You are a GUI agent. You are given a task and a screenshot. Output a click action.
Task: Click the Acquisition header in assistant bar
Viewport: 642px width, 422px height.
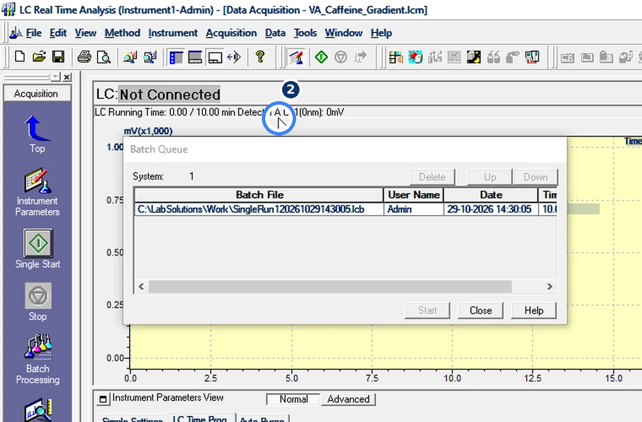37,93
